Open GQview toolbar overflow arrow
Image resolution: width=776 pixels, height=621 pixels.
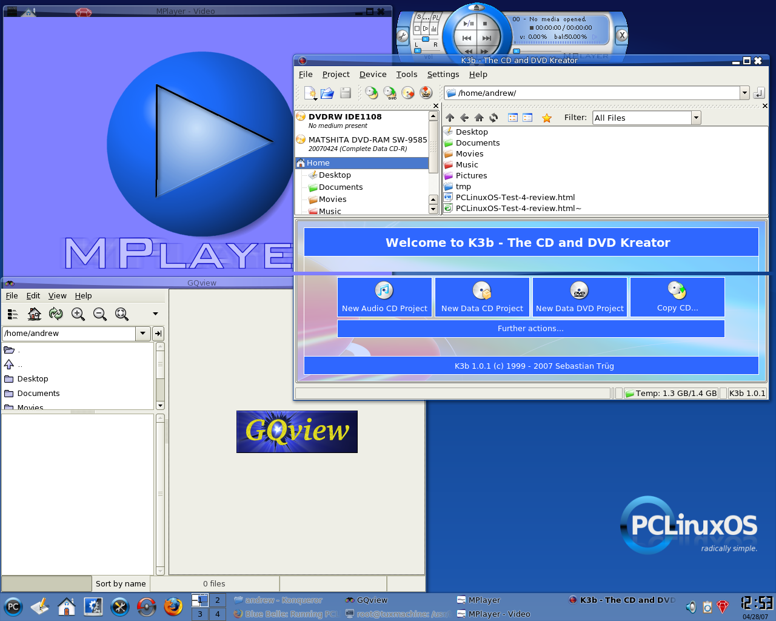[155, 314]
